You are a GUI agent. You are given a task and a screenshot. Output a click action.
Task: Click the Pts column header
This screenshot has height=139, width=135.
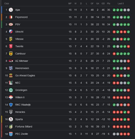click(109, 3)
